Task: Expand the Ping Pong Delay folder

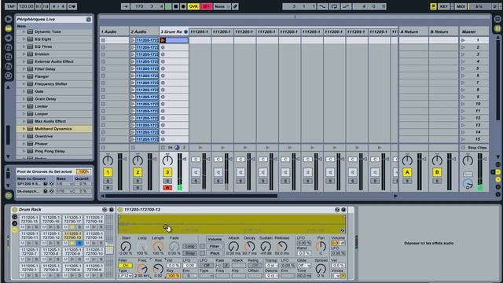Action: [24, 151]
